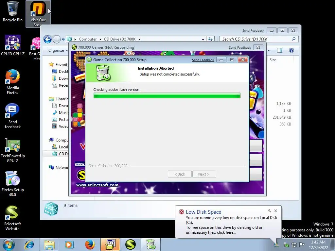Click the Low Disk Space balloon message

click(x=231, y=225)
